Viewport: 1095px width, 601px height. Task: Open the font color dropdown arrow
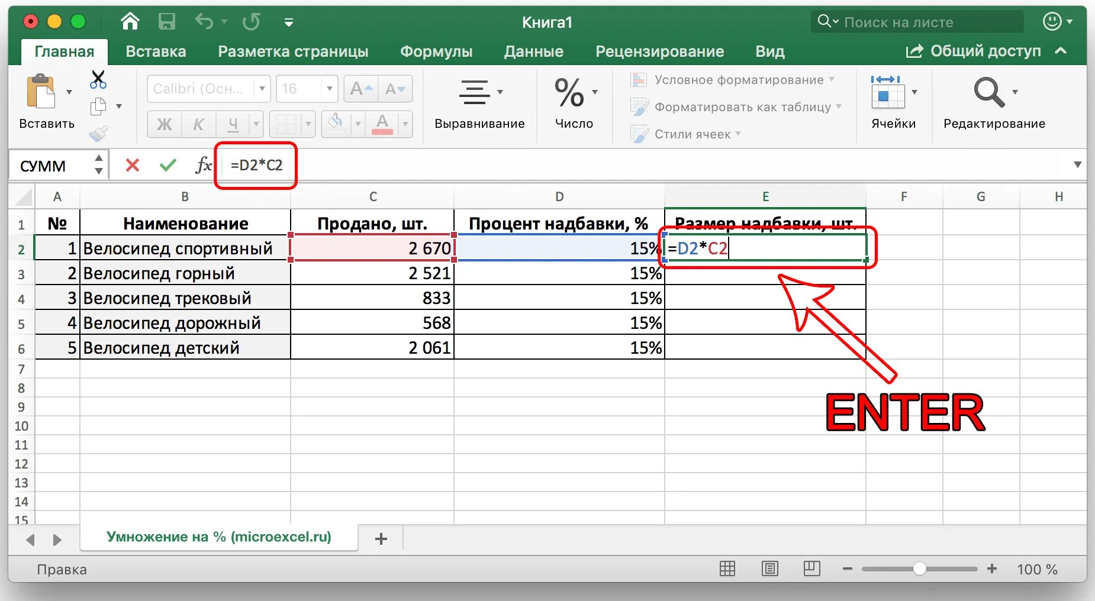[405, 124]
